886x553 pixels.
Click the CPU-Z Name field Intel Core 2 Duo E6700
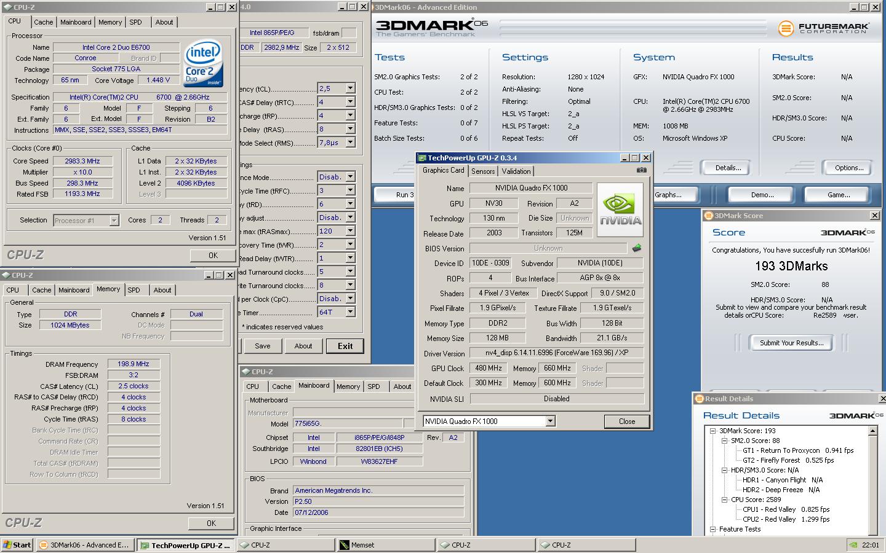click(x=116, y=47)
